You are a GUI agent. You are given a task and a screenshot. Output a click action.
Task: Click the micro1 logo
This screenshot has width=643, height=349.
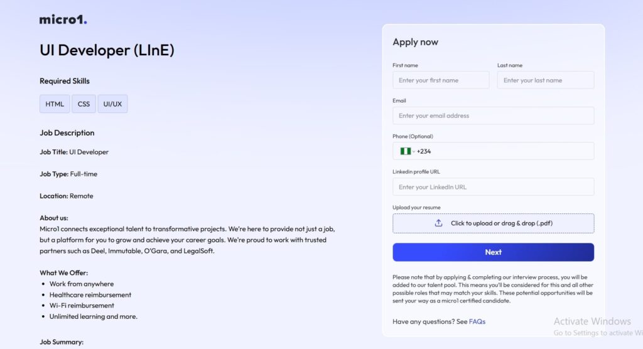point(63,19)
